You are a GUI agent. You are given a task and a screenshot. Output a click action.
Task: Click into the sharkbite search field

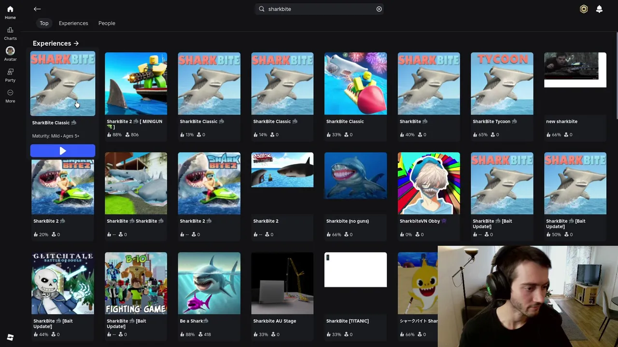pos(320,9)
